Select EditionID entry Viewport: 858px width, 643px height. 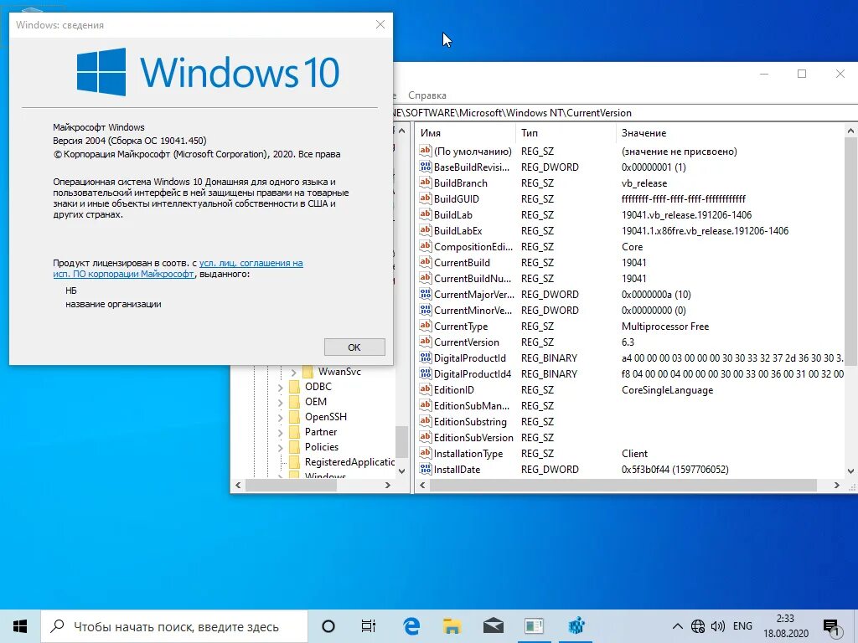(x=453, y=390)
